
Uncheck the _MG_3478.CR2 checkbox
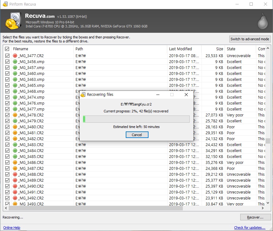coord(7,115)
